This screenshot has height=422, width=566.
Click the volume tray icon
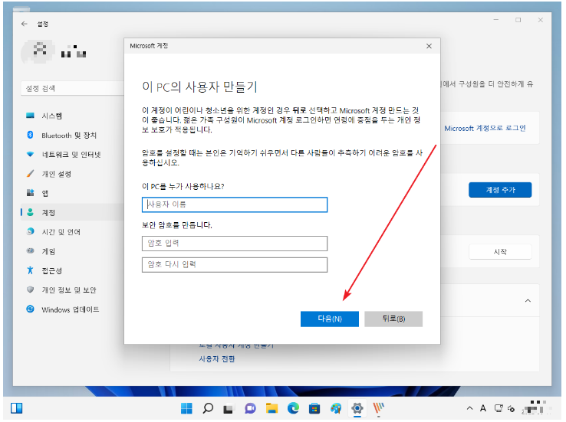(x=511, y=408)
